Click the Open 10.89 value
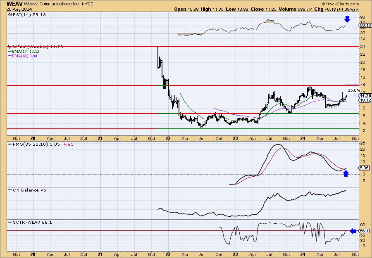 tap(187, 9)
